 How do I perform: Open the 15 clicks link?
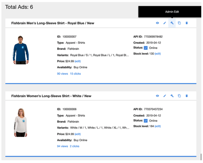click(76, 74)
